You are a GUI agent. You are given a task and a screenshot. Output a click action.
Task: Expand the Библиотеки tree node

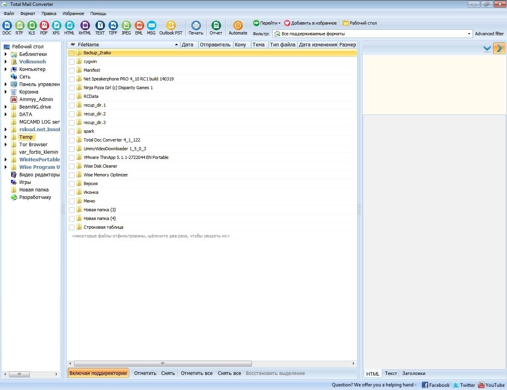(6, 54)
